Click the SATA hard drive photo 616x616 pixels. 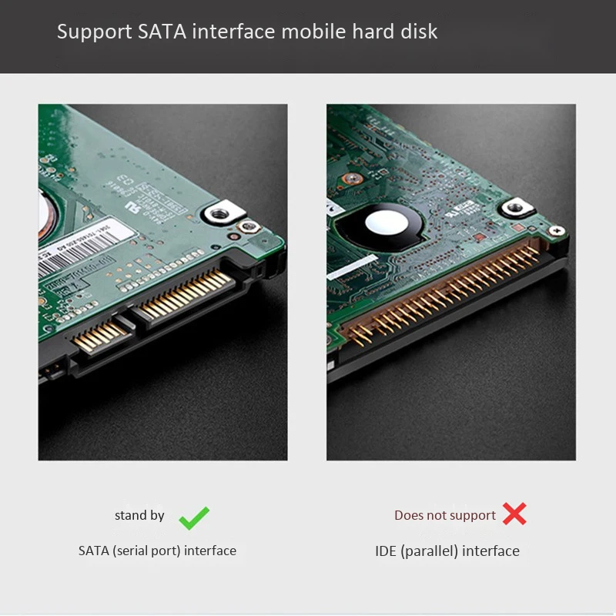(x=162, y=282)
